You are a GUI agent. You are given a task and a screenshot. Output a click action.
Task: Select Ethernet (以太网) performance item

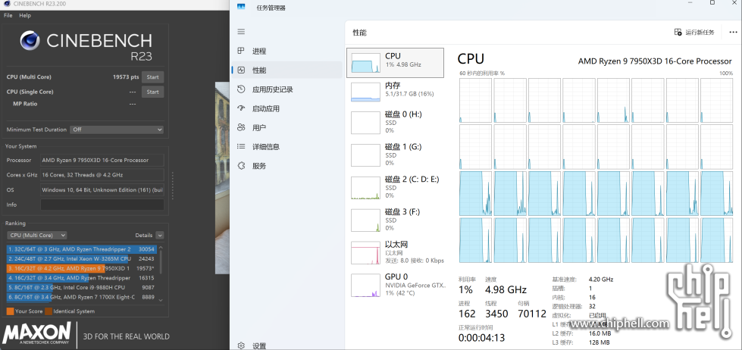[395, 252]
